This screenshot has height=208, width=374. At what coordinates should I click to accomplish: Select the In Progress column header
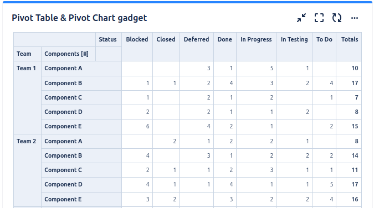[x=256, y=39]
